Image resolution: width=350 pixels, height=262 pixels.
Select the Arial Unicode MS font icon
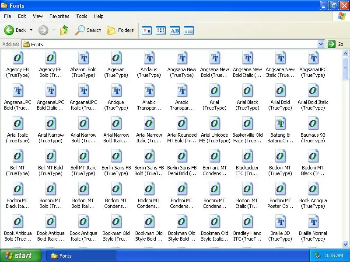tap(214, 124)
